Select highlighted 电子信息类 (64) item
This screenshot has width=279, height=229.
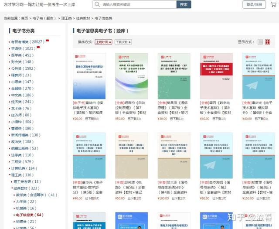(x=30, y=215)
